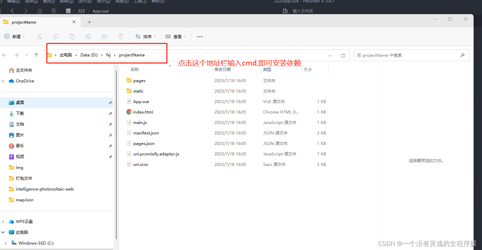Sort by the 名称 column header

[x=135, y=69]
